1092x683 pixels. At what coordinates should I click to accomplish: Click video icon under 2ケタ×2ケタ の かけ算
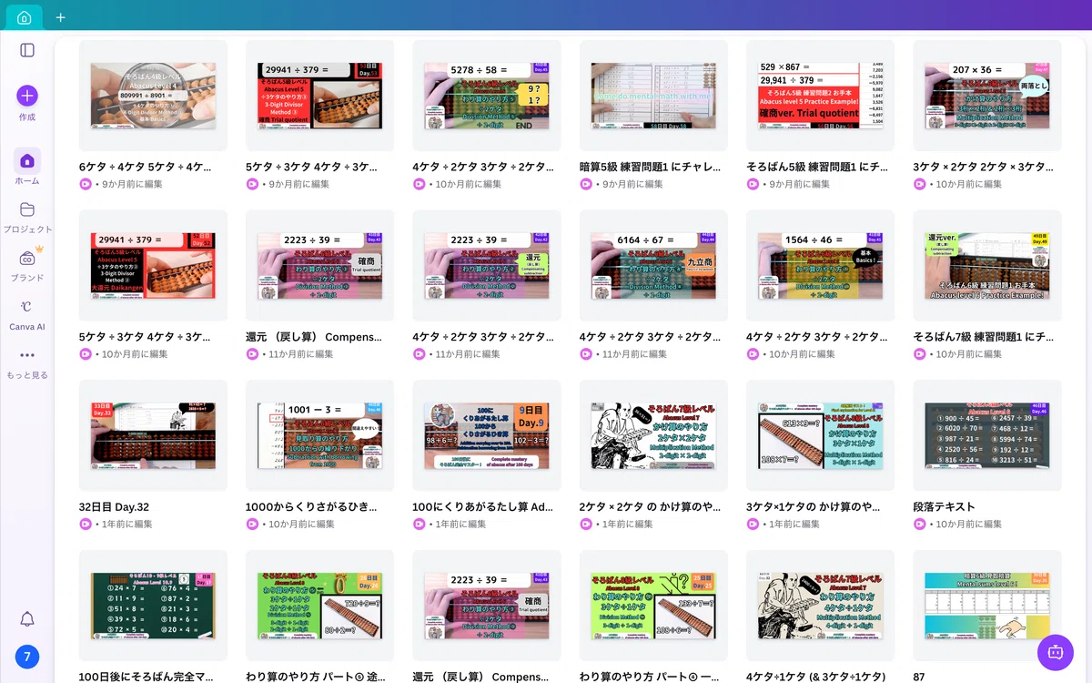click(x=586, y=525)
